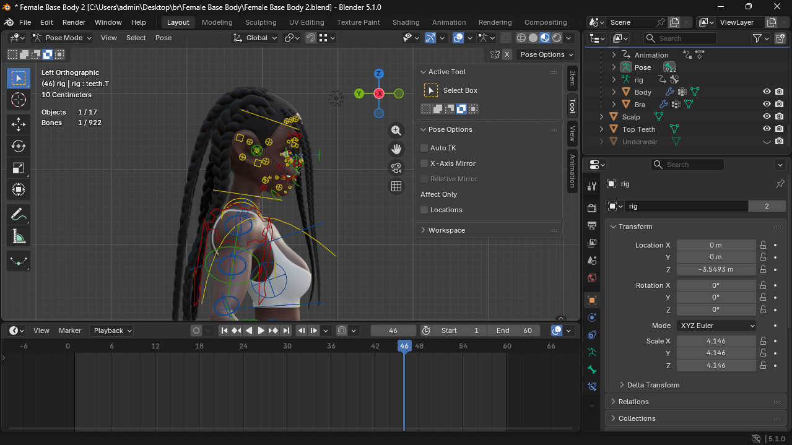The height and width of the screenshot is (445, 792).
Task: Select the Measure tool
Action: [x=19, y=236]
